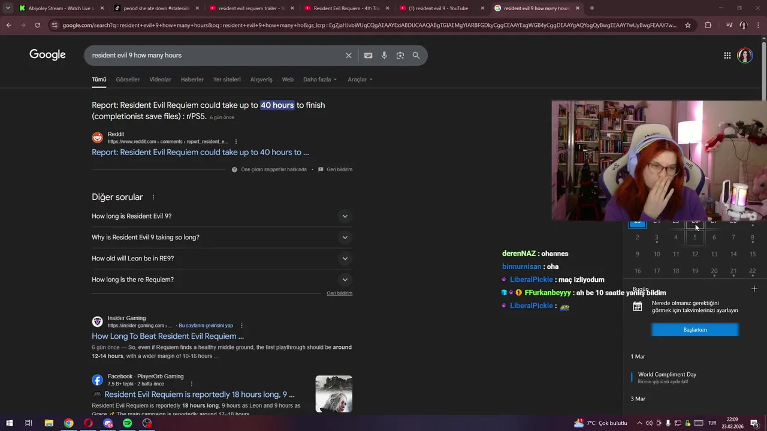This screenshot has width=767, height=431.
Task: Open File Explorer from the taskbar
Action: click(x=49, y=423)
